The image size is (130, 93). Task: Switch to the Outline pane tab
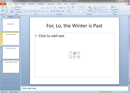(11, 17)
